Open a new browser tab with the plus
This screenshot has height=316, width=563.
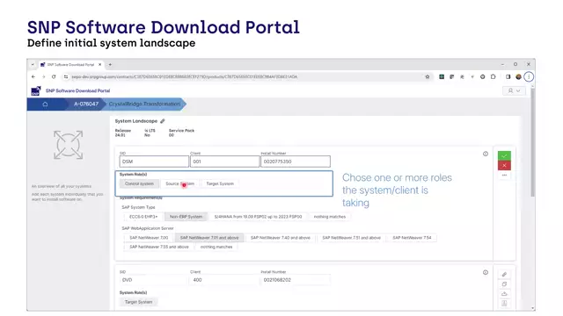click(x=110, y=64)
